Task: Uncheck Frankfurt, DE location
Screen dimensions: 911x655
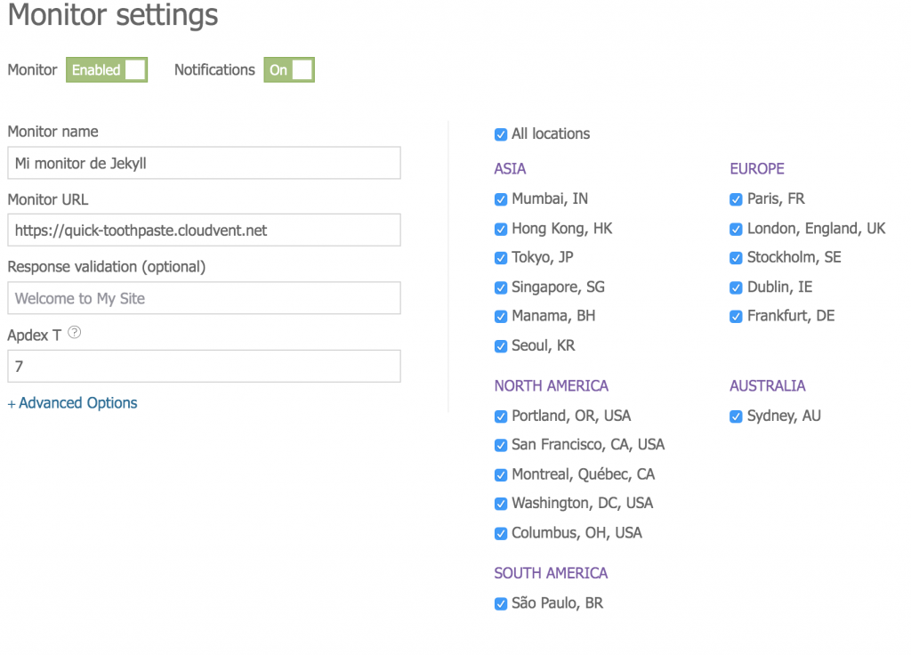Action: pos(736,317)
